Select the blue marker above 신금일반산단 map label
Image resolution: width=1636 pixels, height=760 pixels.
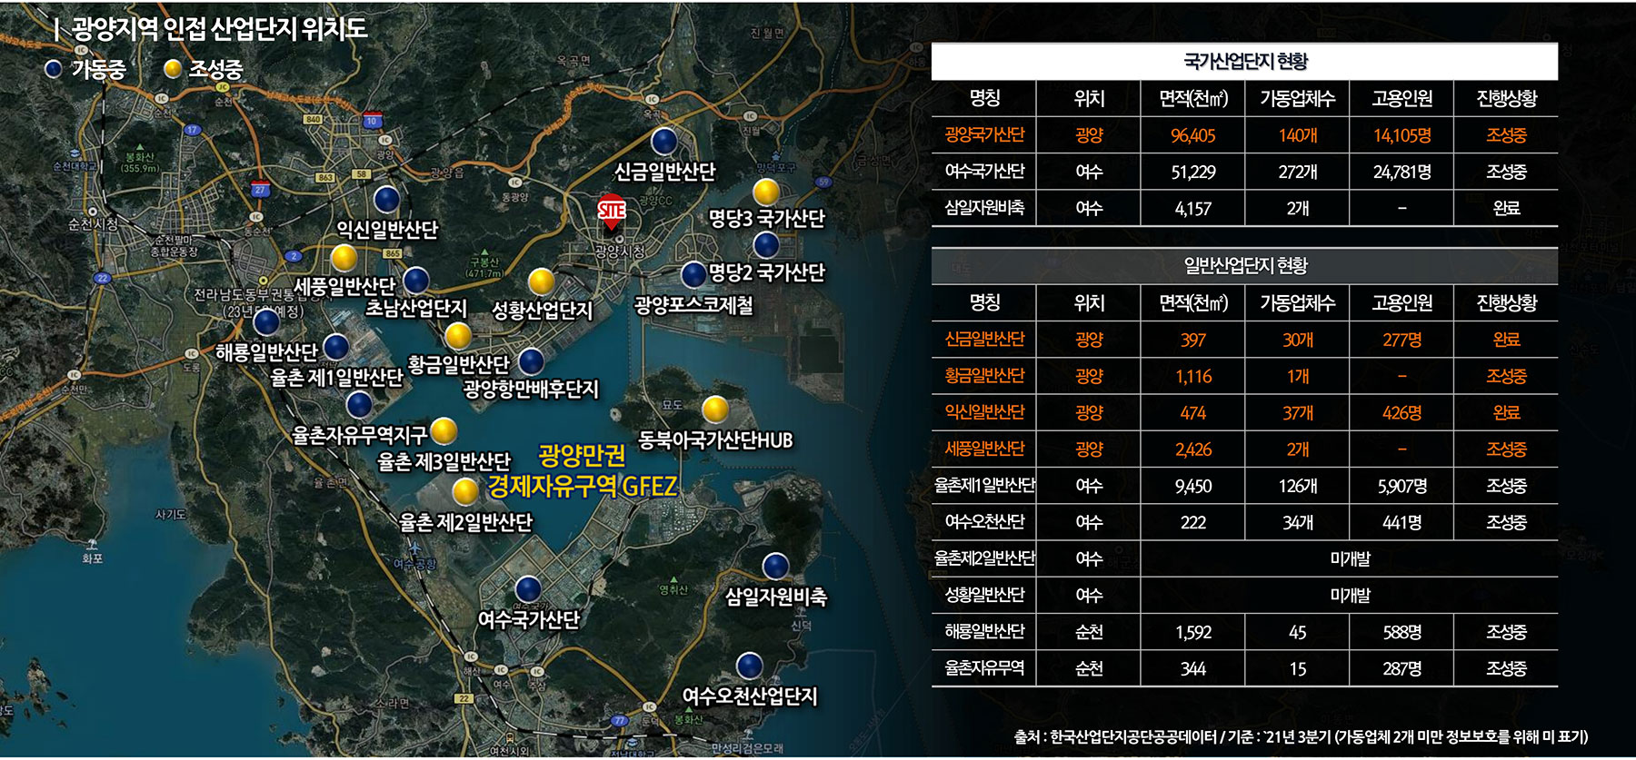coord(664,141)
